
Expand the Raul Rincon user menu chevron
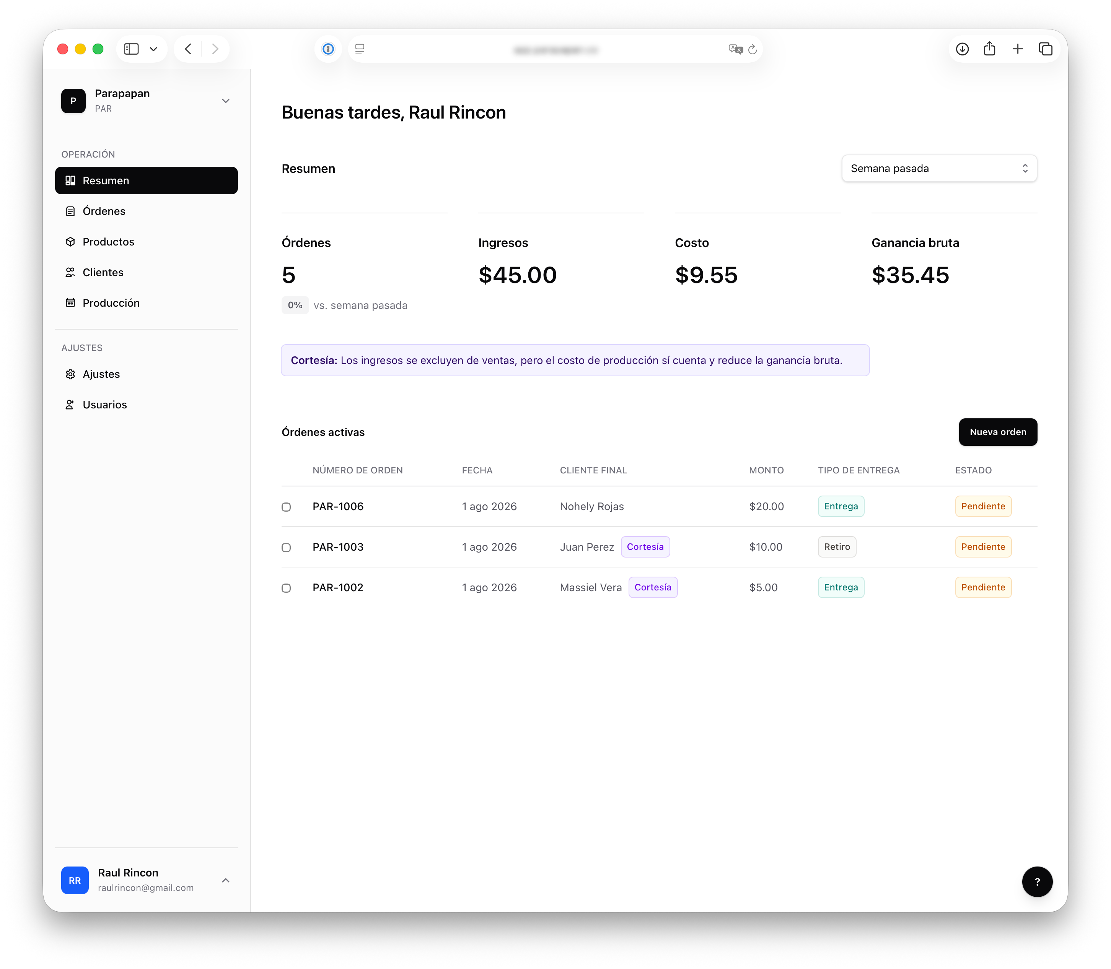(226, 880)
